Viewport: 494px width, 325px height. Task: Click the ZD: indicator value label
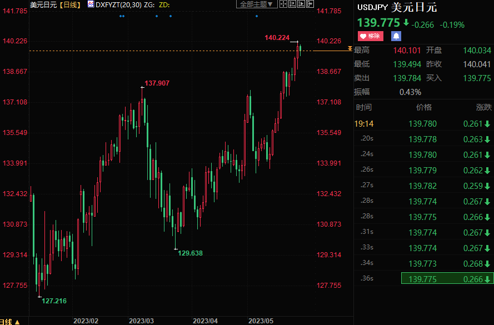(x=164, y=5)
